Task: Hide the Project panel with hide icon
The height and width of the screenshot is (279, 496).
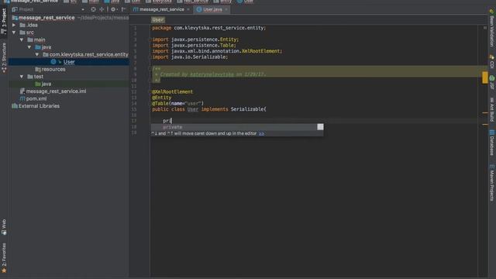Action: pos(123,9)
